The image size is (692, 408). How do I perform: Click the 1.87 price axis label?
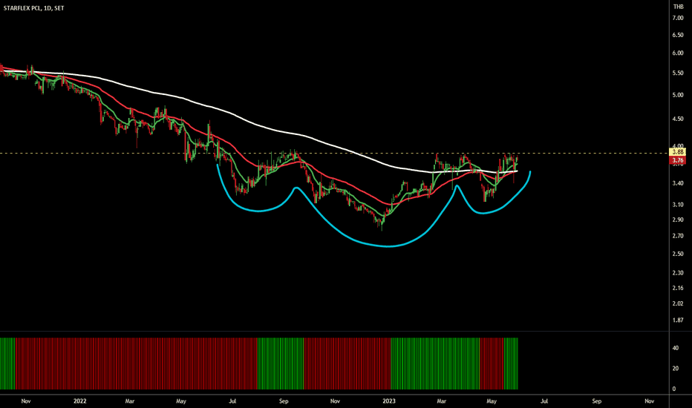tap(678, 320)
